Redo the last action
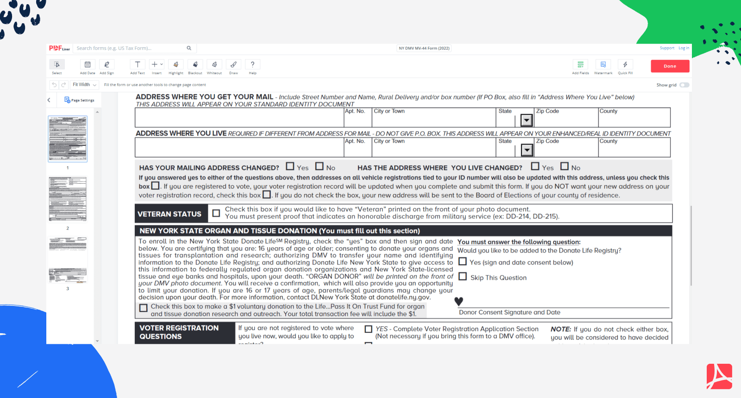The width and height of the screenshot is (741, 398). (x=63, y=85)
